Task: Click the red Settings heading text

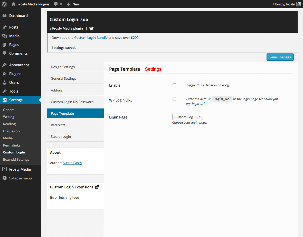Action: click(x=153, y=69)
